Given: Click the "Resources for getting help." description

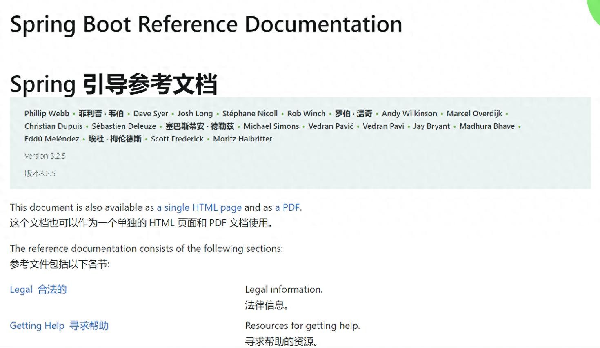Looking at the screenshot, I should click(302, 326).
